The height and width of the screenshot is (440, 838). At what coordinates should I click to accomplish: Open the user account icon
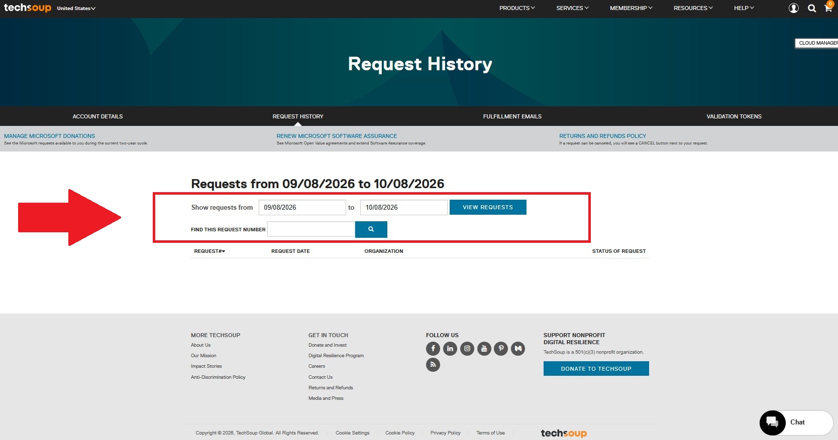(x=794, y=8)
